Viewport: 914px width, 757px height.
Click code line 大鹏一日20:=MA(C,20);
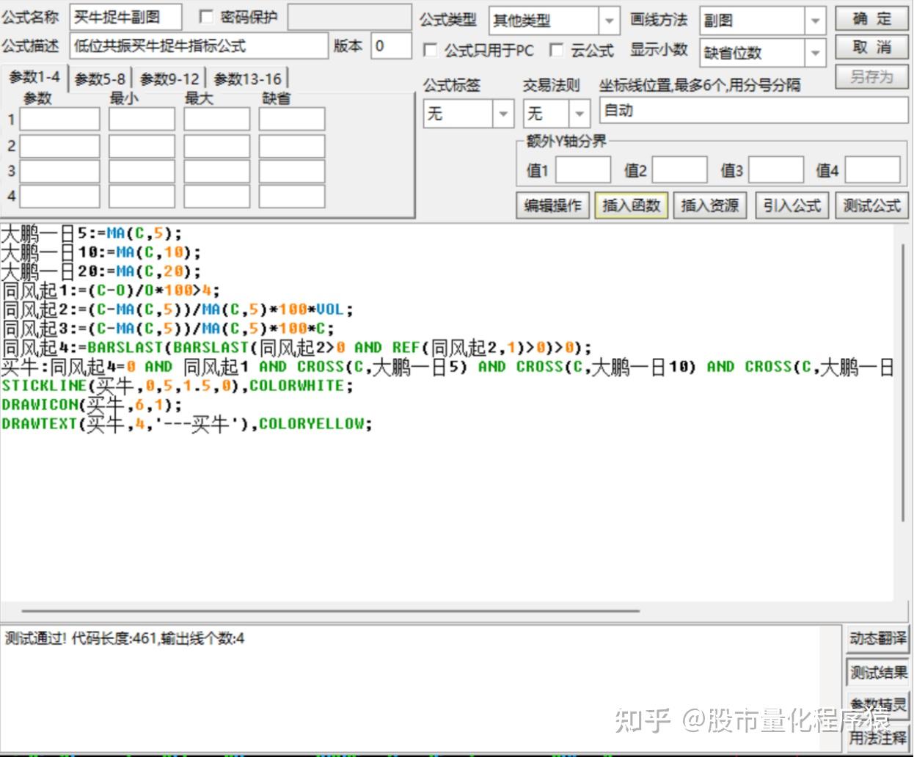tap(100, 272)
